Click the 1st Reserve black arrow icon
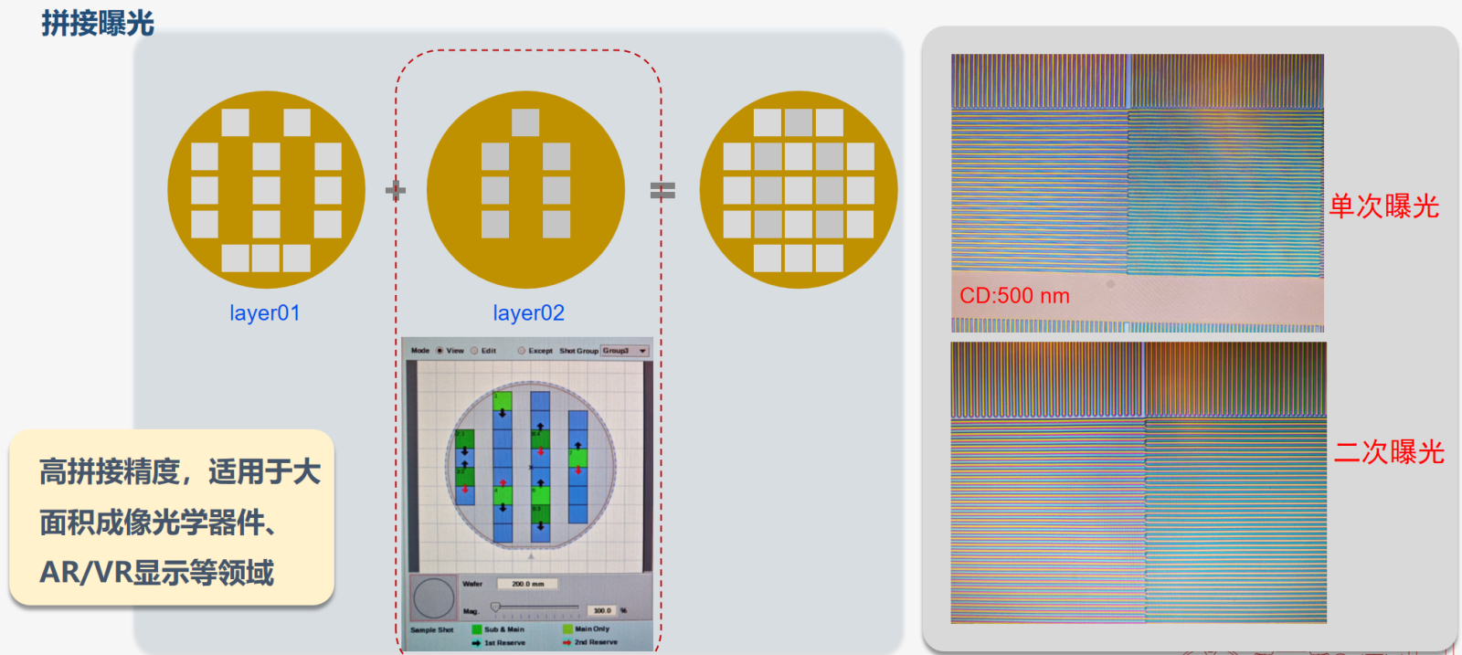Screen dimensions: 1462x655 coord(476,642)
